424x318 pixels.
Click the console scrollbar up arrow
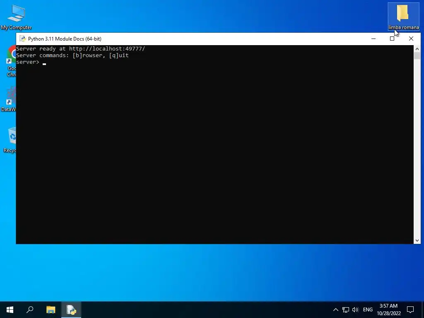tap(417, 49)
